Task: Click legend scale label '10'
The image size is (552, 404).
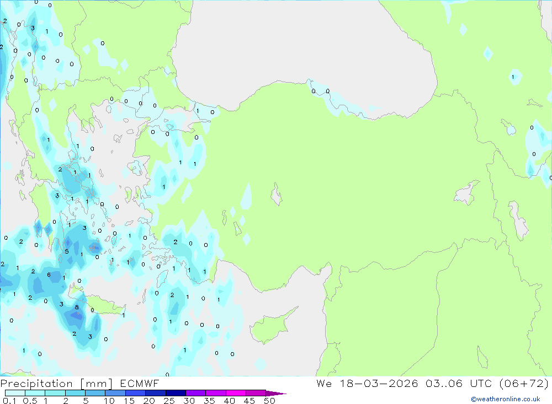Action: click(109, 401)
